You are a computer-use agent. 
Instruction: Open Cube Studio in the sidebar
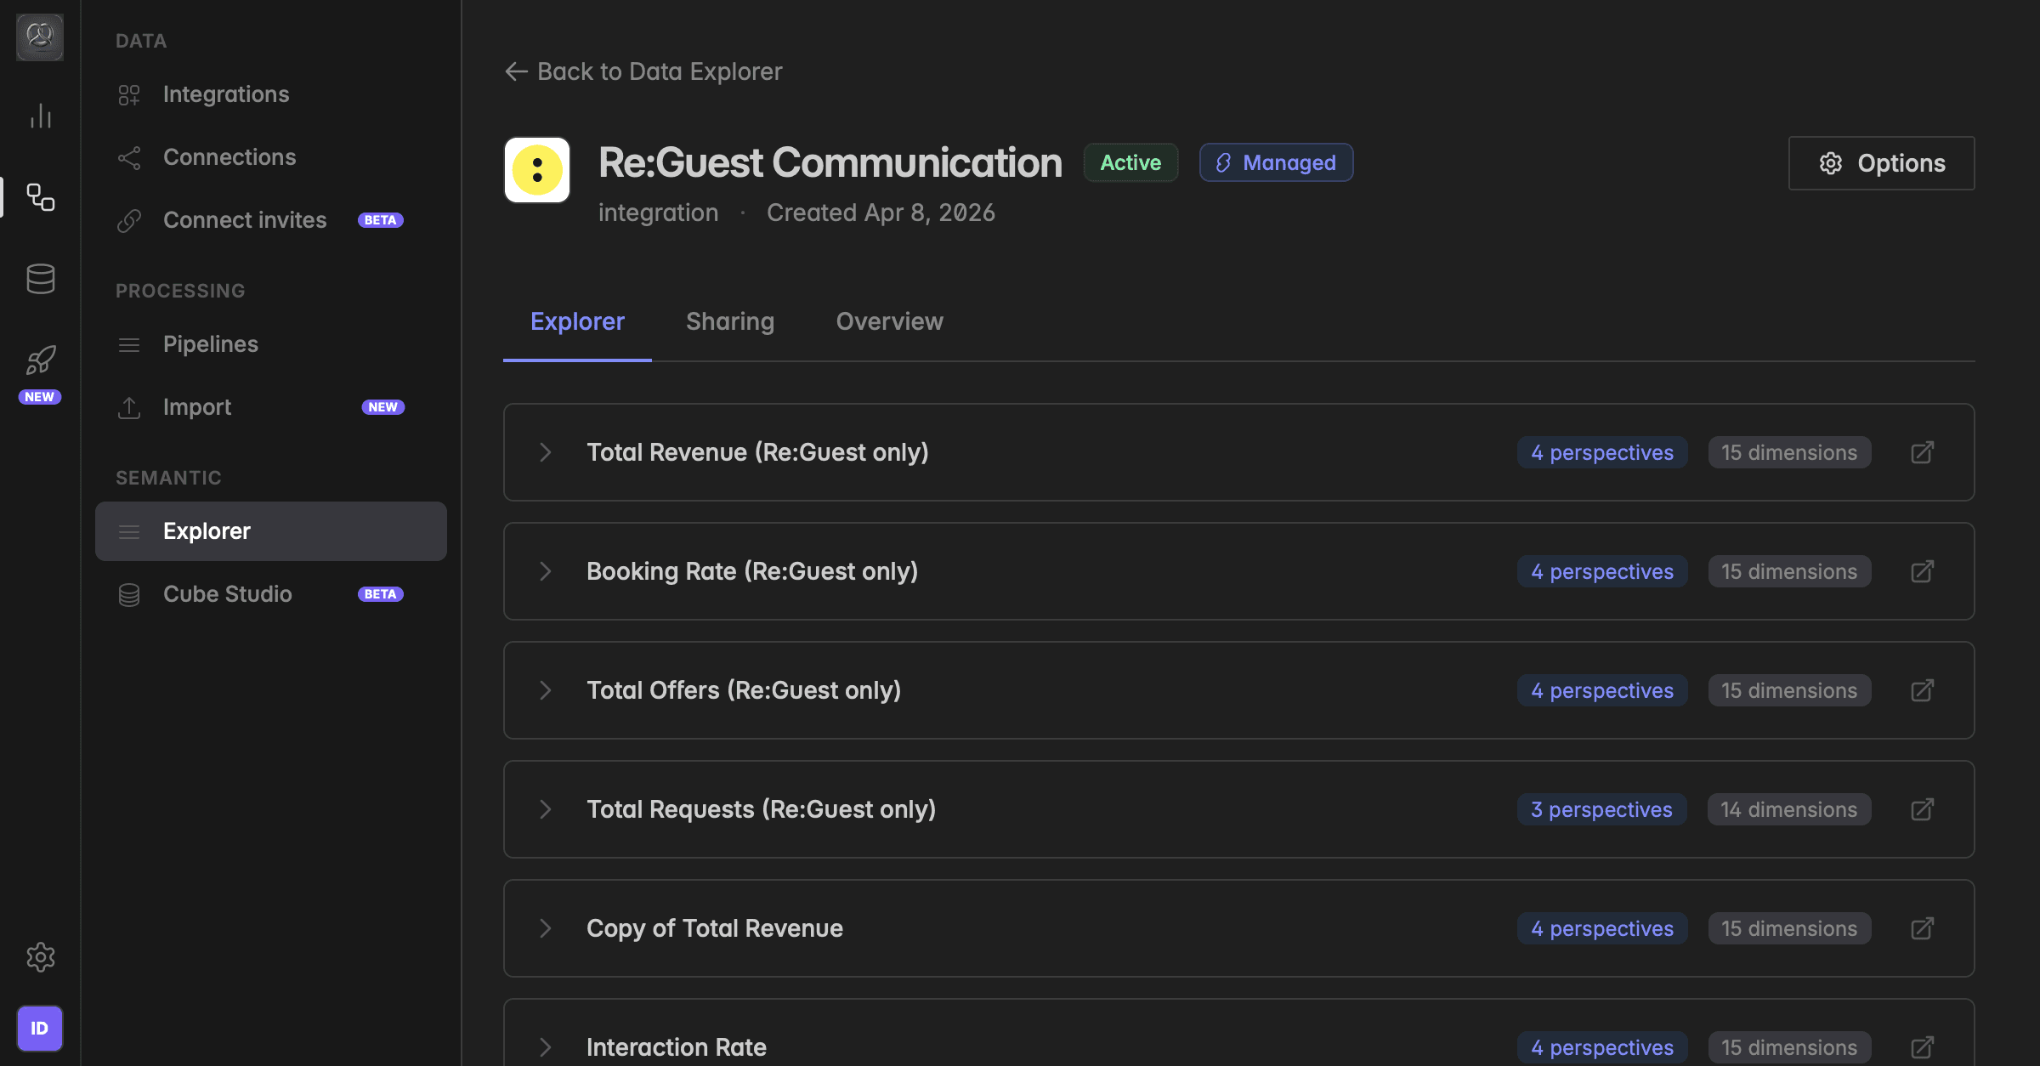coord(271,594)
